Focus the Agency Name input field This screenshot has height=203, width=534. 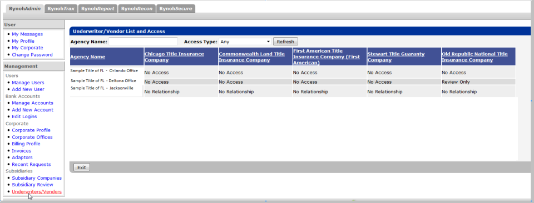(x=144, y=42)
